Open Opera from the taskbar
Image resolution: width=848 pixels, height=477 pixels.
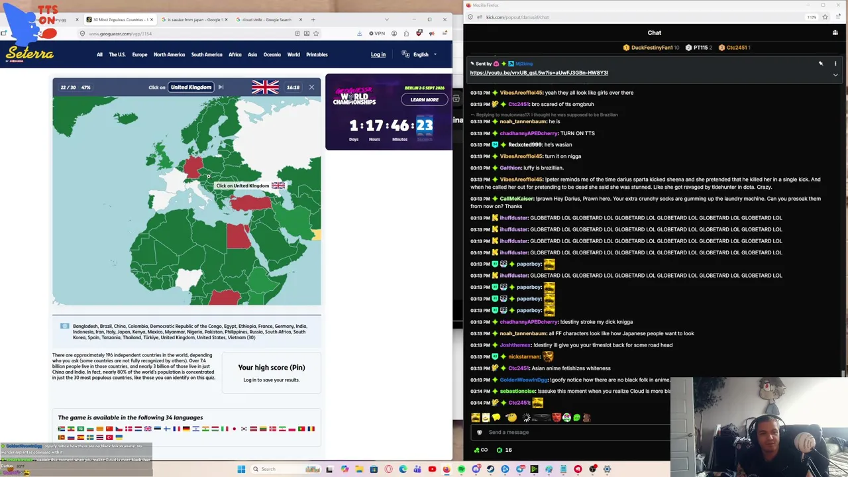point(388,469)
